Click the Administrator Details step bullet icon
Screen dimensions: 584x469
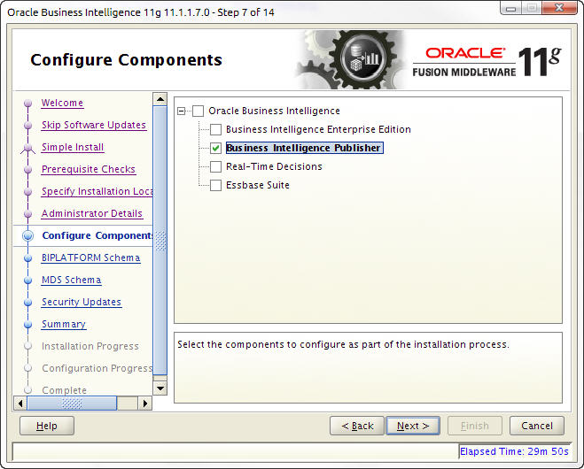pos(28,213)
